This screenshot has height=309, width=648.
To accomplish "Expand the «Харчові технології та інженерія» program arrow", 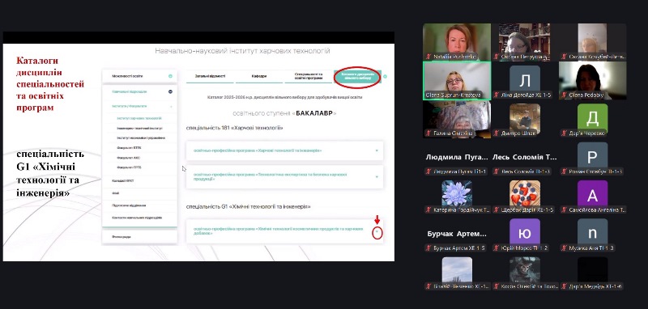I will point(377,150).
